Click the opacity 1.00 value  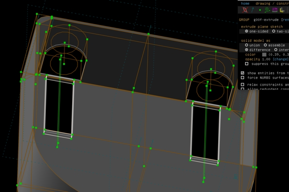[x=266, y=59]
